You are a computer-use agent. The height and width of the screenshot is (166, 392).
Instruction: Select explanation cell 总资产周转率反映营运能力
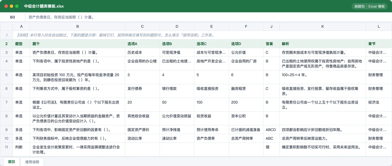click(x=323, y=138)
